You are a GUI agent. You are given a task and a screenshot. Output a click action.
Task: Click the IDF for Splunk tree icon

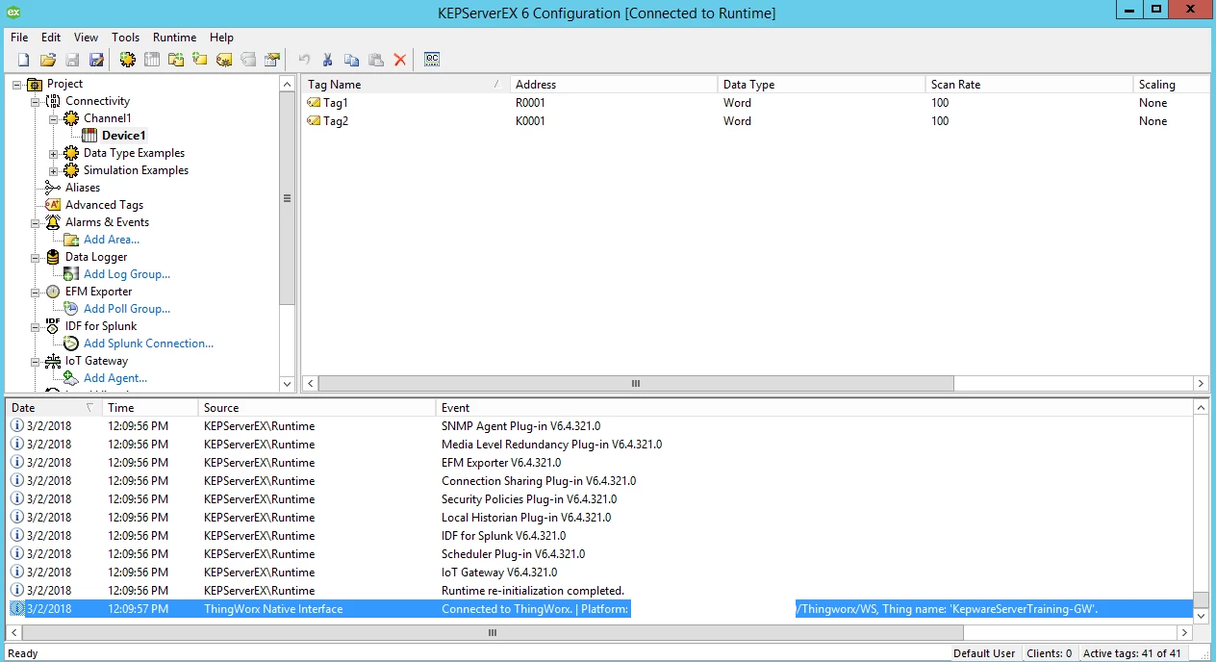53,326
